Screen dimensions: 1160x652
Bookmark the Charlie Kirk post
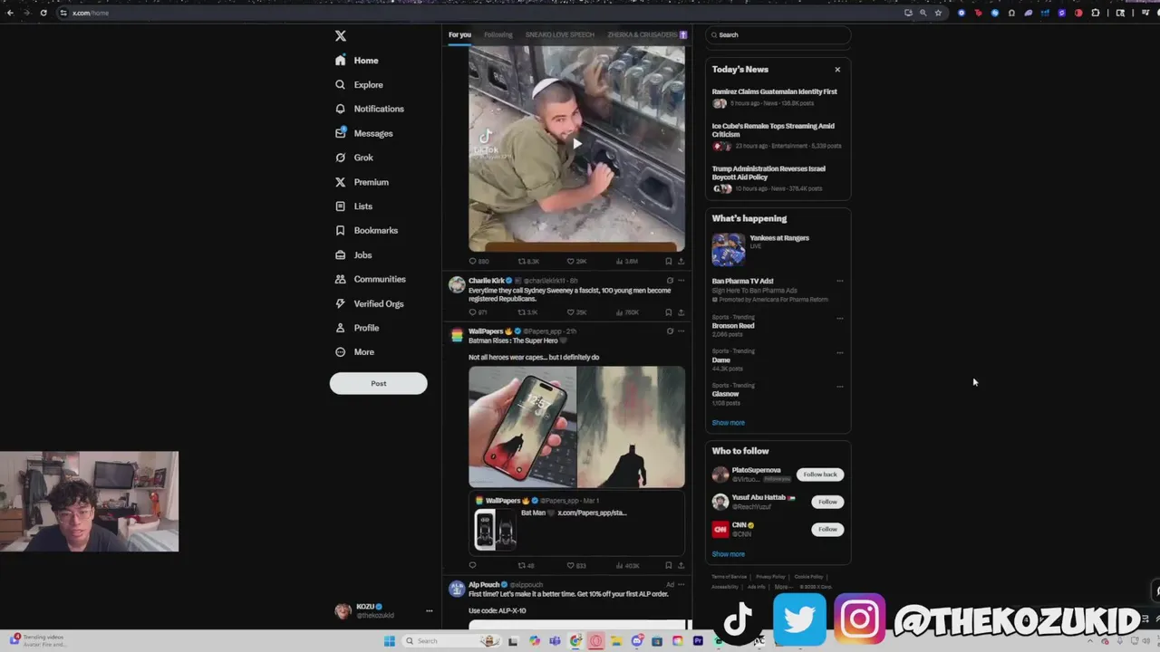668,312
